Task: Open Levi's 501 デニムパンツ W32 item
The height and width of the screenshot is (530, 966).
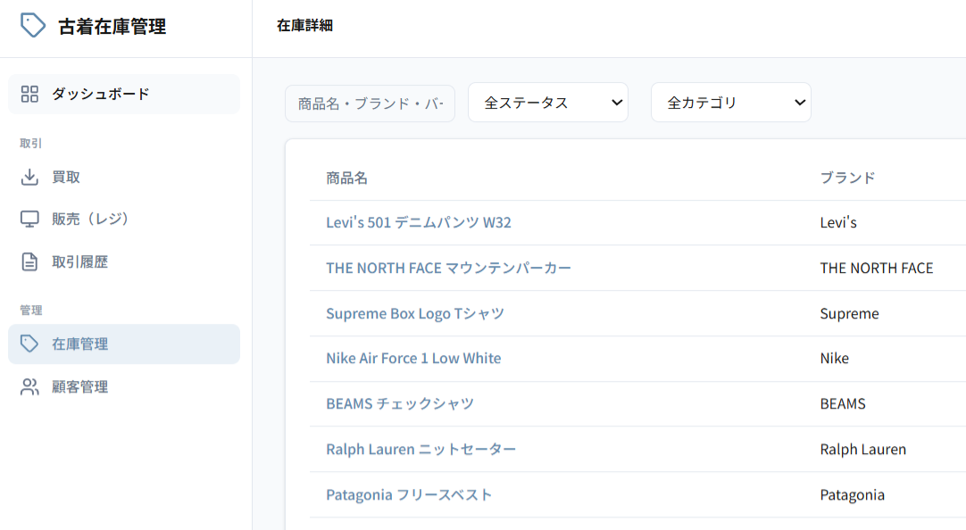Action: click(419, 222)
